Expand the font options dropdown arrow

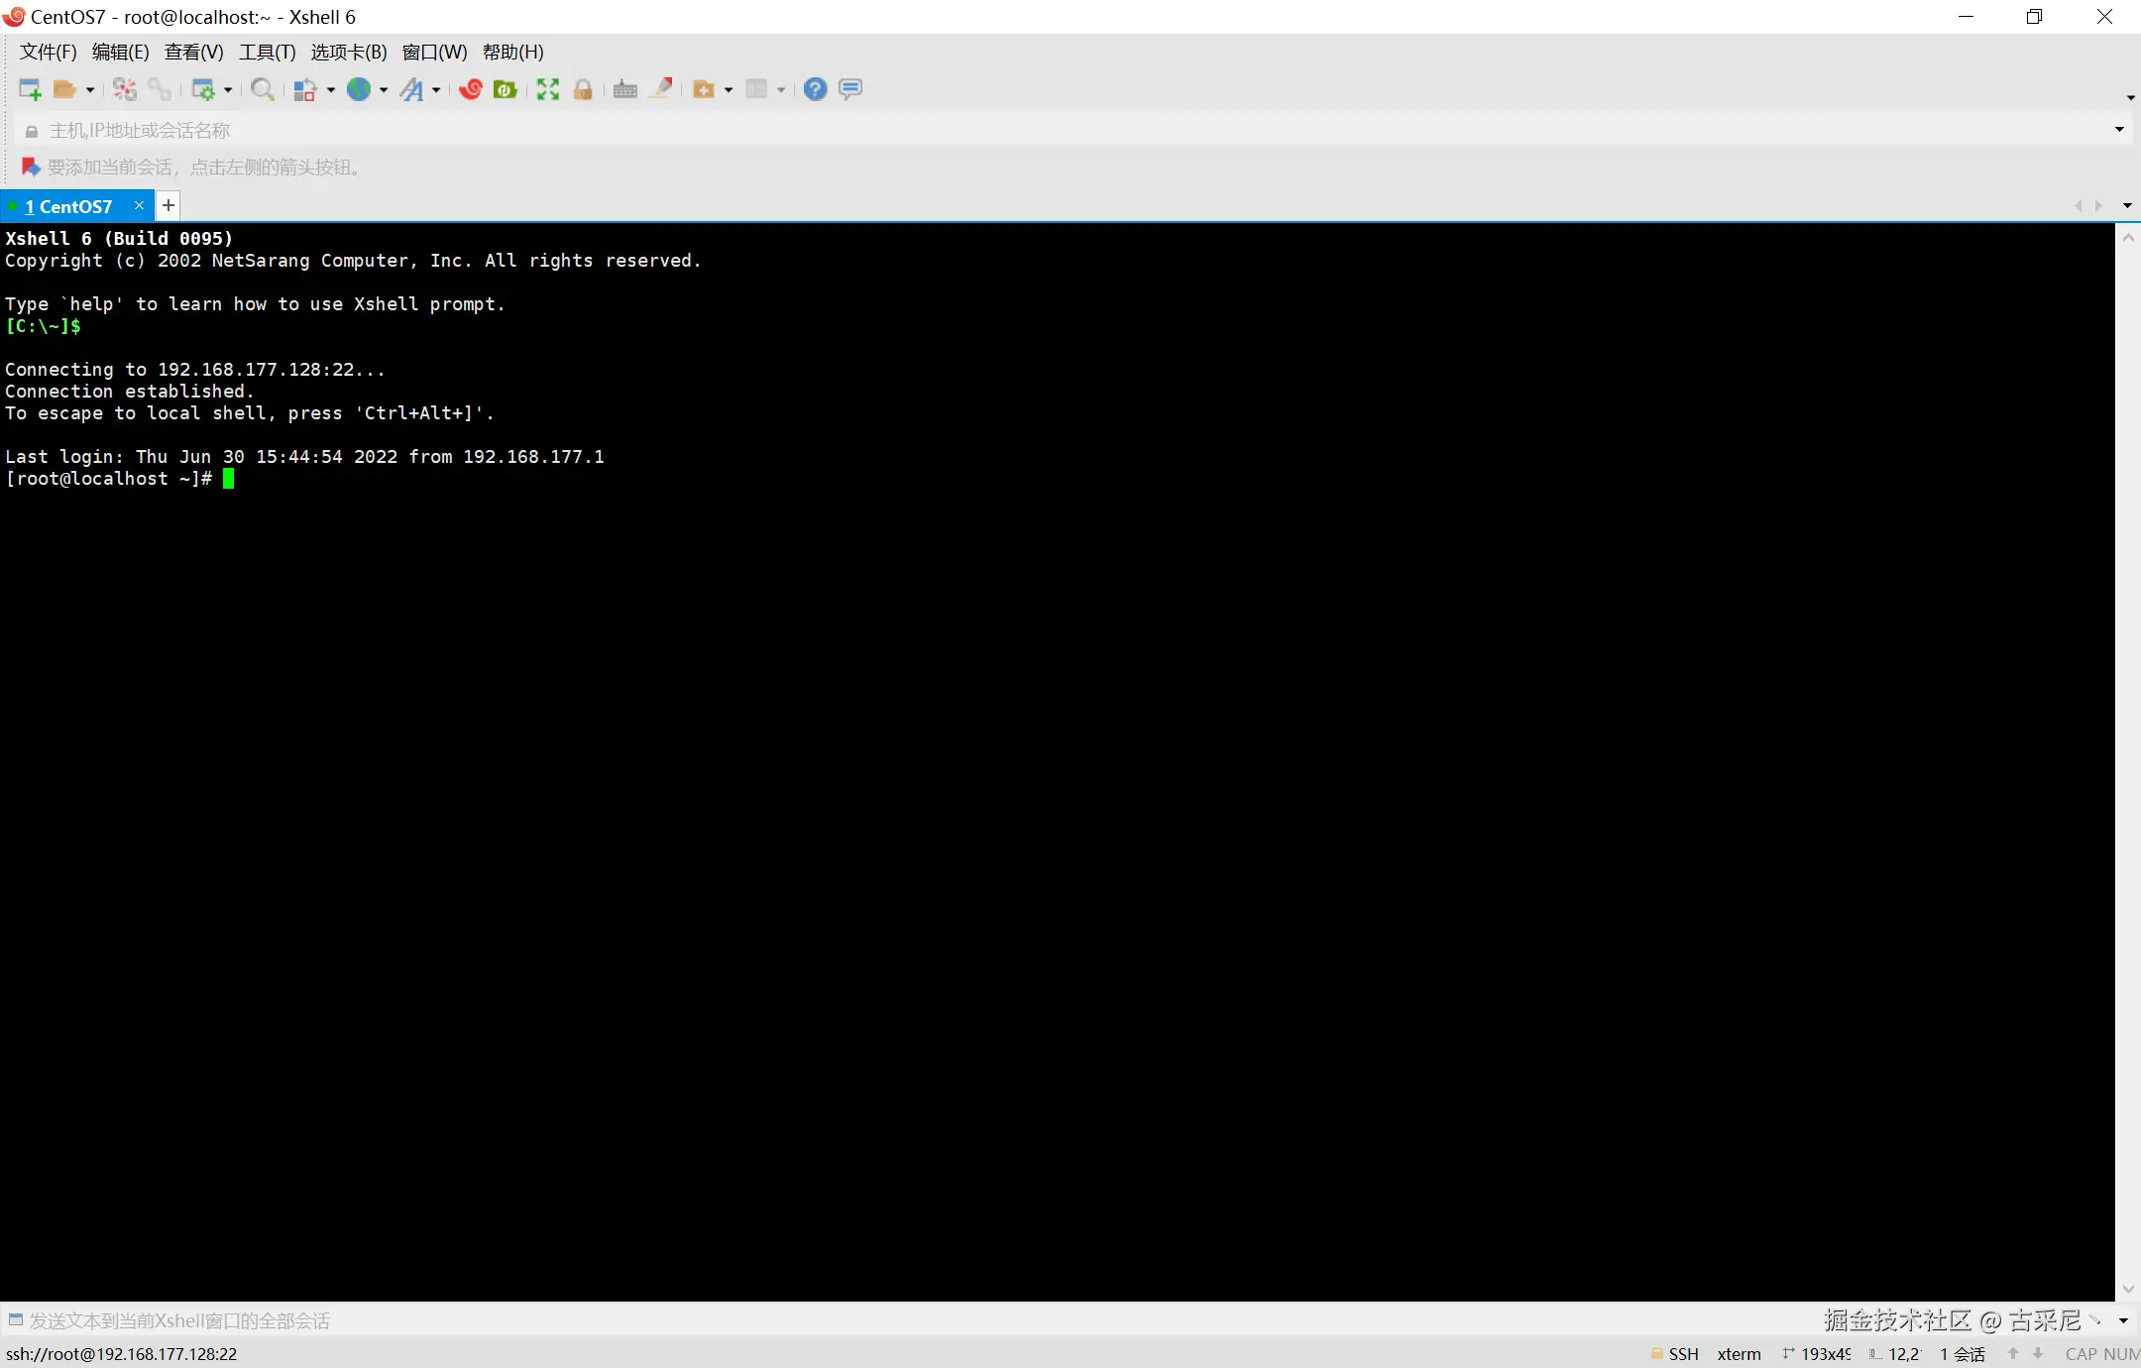coord(436,90)
